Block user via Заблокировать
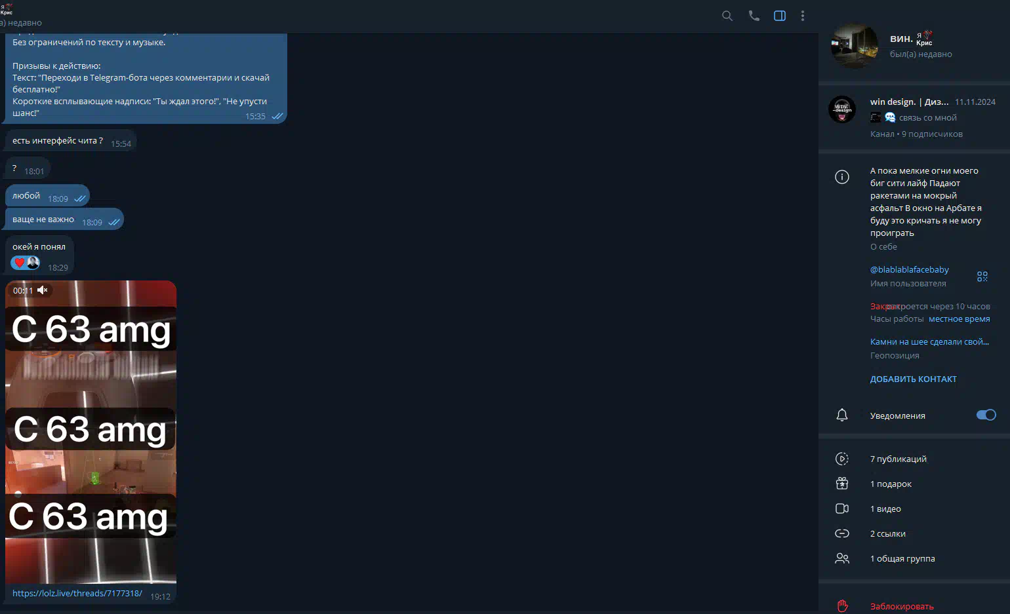Viewport: 1010px width, 614px height. [x=901, y=606]
